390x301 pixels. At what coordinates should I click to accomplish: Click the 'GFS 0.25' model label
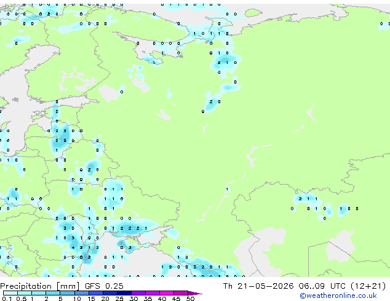(x=104, y=286)
